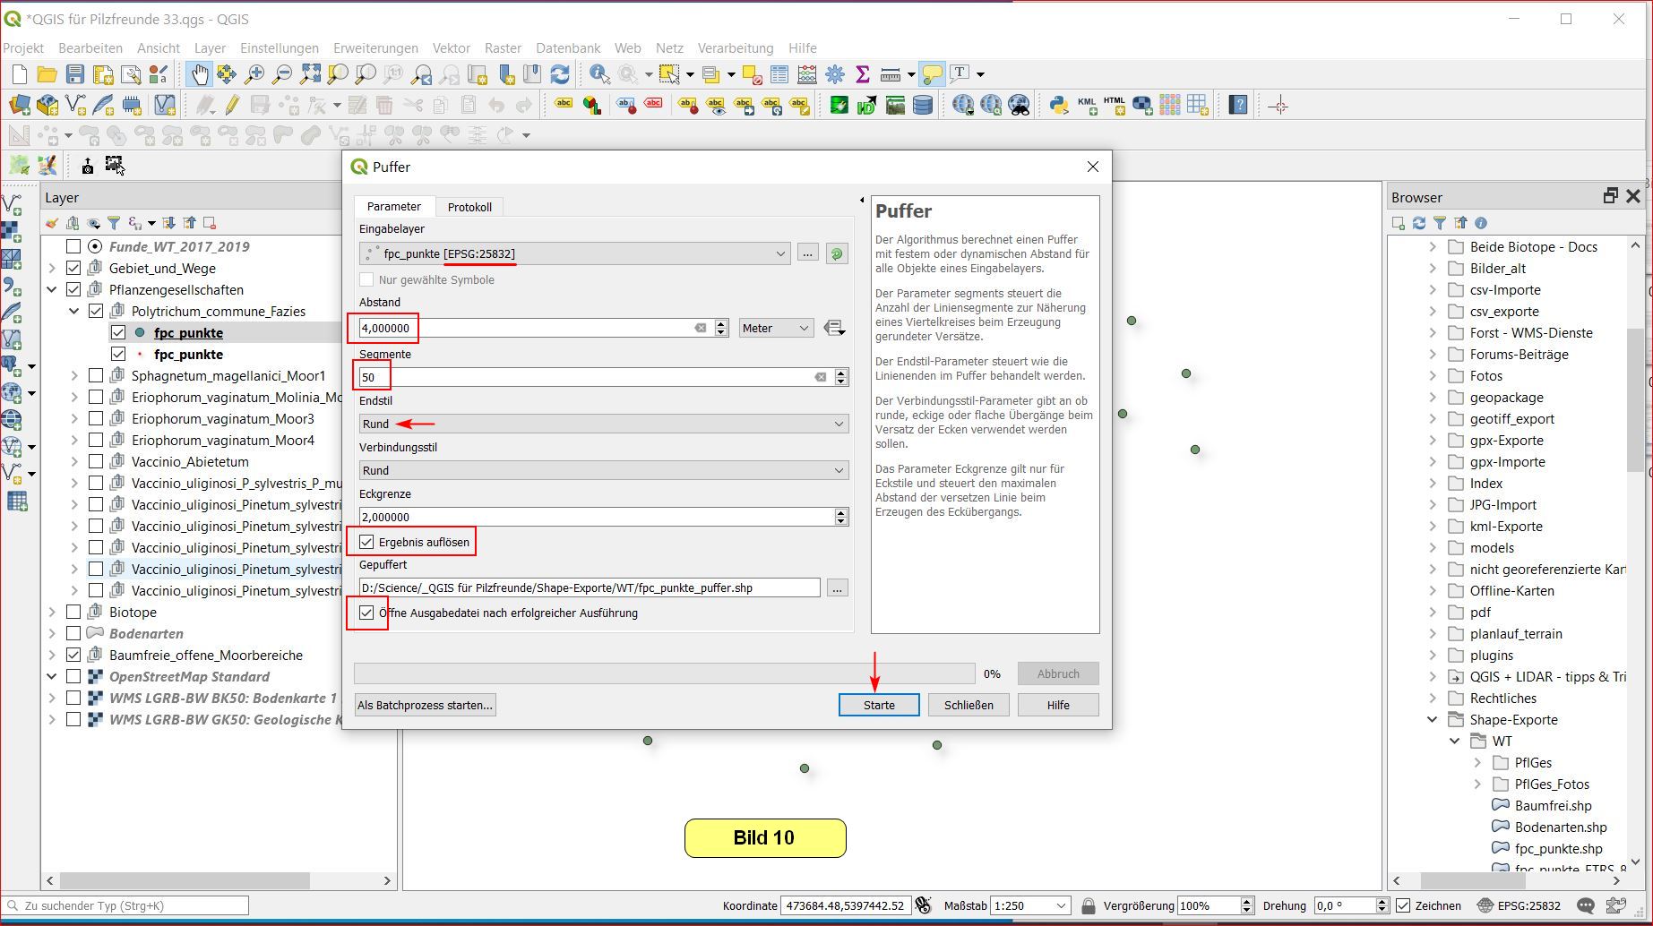The height and width of the screenshot is (926, 1653).
Task: Expand the Biotope layer group
Action: click(52, 613)
